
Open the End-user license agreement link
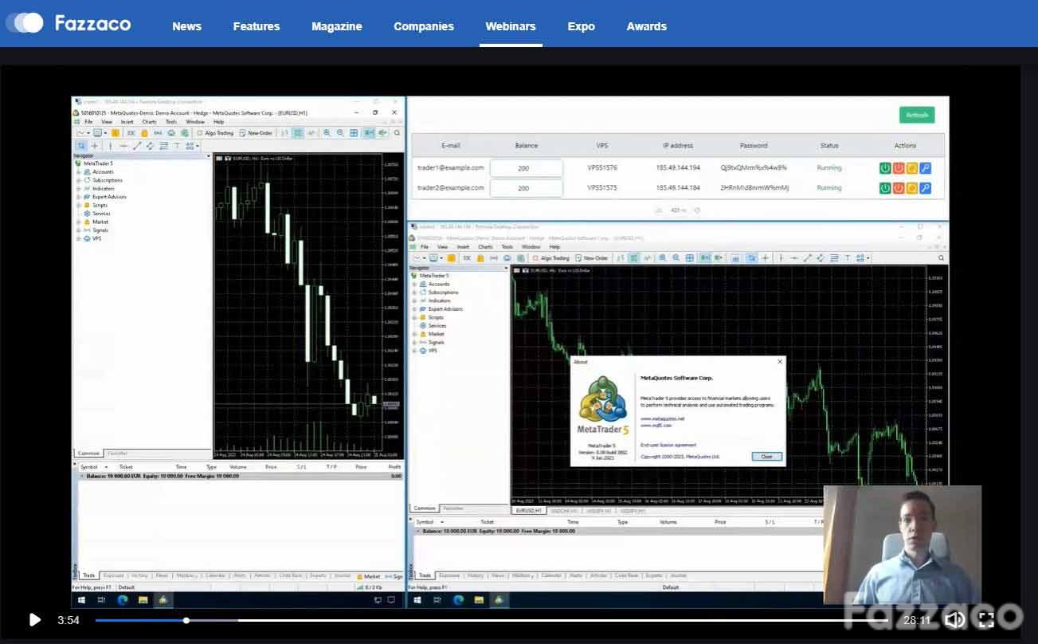click(668, 445)
